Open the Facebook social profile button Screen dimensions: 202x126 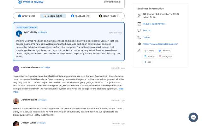(164, 51)
